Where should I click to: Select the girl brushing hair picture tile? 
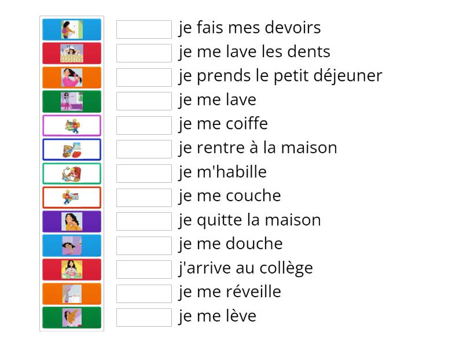click(72, 77)
